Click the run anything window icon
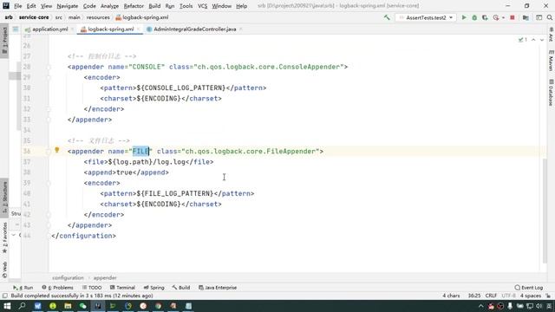The image size is (555, 312). [x=539, y=17]
